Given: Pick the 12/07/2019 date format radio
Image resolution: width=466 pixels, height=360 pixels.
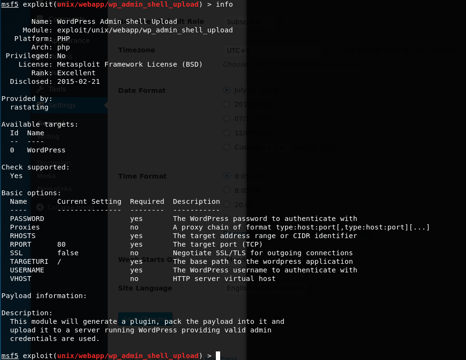Looking at the screenshot, I should pyautogui.click(x=227, y=133).
